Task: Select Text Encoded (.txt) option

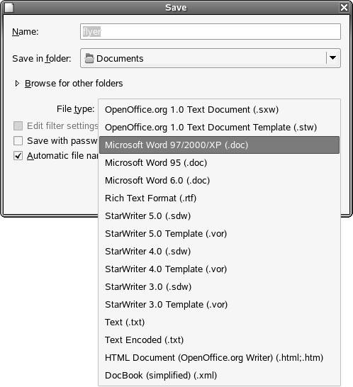Action: point(219,340)
